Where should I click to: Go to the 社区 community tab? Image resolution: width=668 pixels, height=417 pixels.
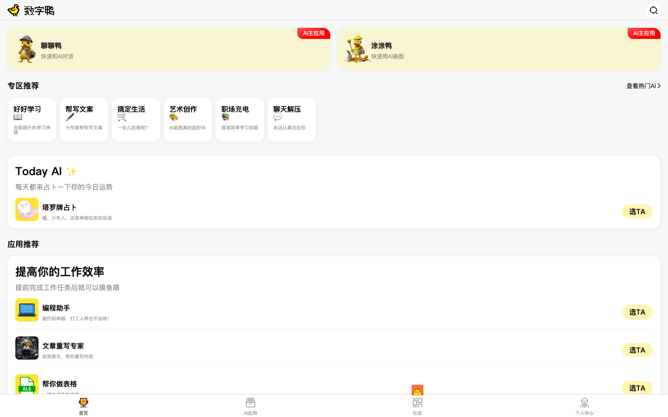(417, 406)
